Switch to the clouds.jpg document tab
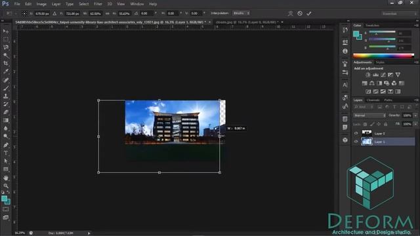420x236 pixels. [x=247, y=22]
